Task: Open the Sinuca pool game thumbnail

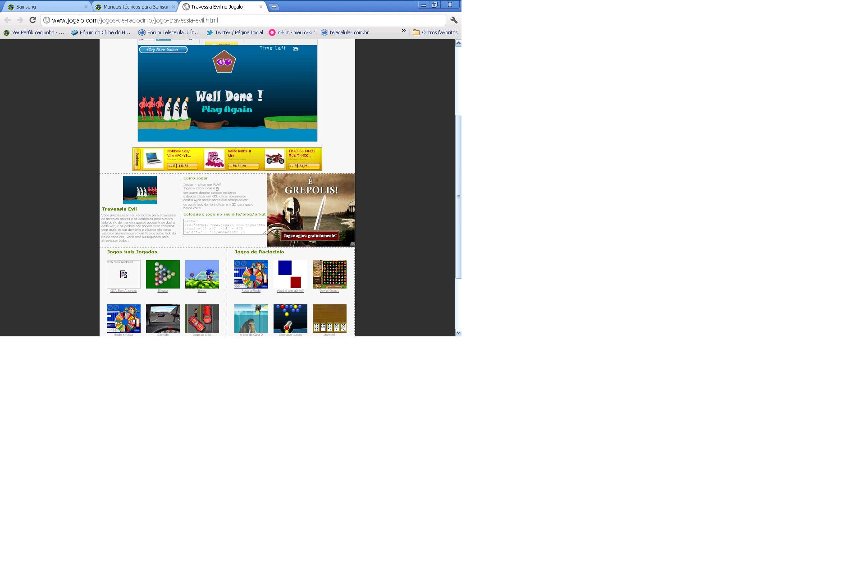Action: pyautogui.click(x=163, y=274)
